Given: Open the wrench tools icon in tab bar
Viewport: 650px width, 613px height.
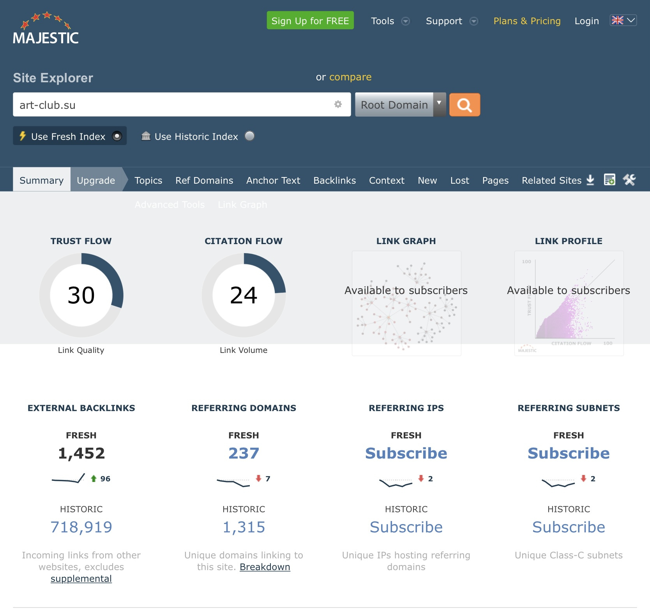Looking at the screenshot, I should (629, 180).
